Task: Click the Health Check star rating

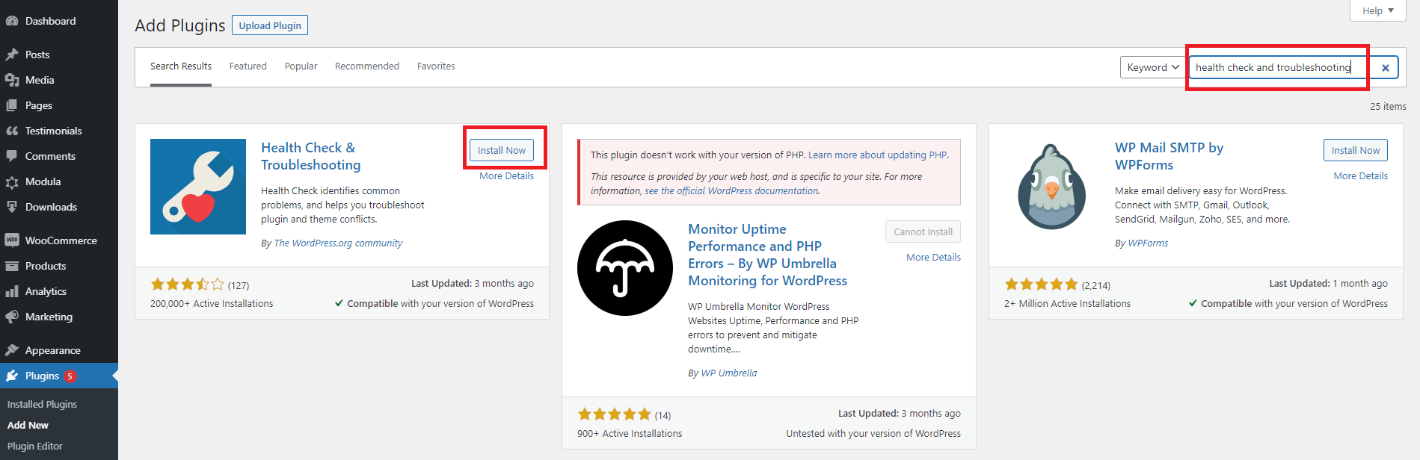Action: pyautogui.click(x=188, y=285)
